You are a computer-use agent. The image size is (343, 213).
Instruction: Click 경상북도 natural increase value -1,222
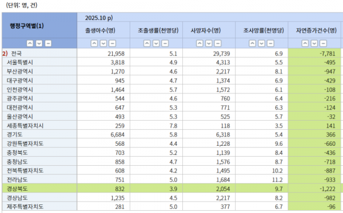click(x=328, y=189)
